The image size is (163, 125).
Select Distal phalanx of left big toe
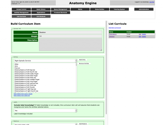pyautogui.click(x=25, y=70)
